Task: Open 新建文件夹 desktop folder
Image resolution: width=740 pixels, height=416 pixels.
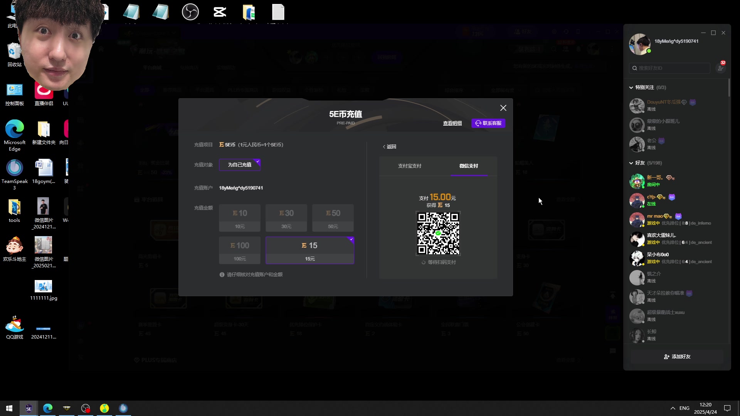Action: click(x=44, y=133)
